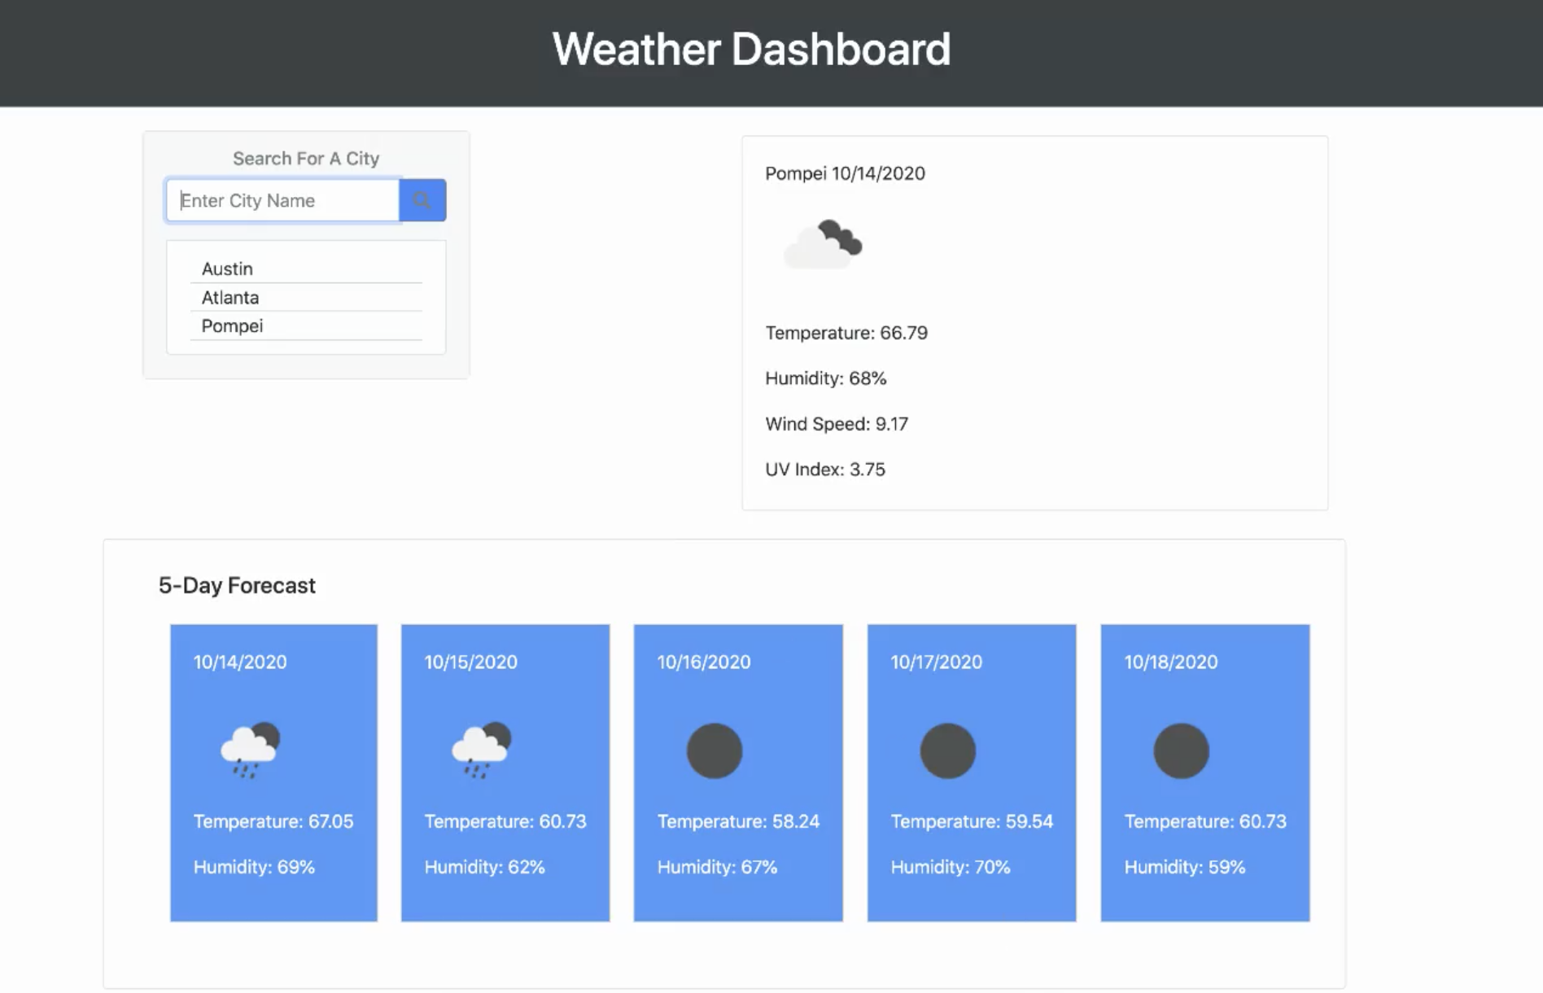
Task: Click the Weather Dashboard header title
Action: [750, 49]
